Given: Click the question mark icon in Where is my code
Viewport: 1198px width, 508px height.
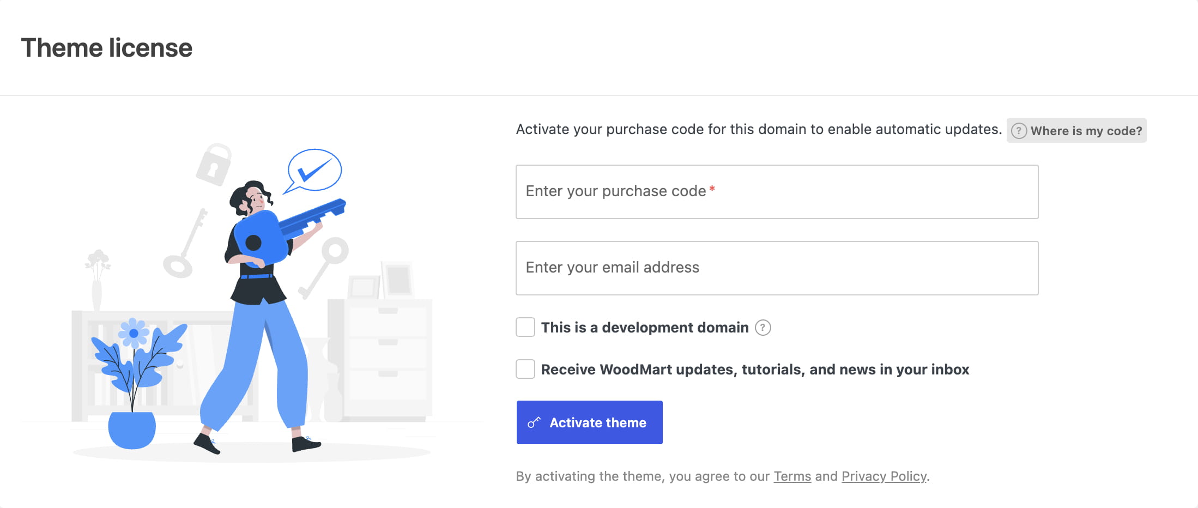Looking at the screenshot, I should tap(1019, 131).
